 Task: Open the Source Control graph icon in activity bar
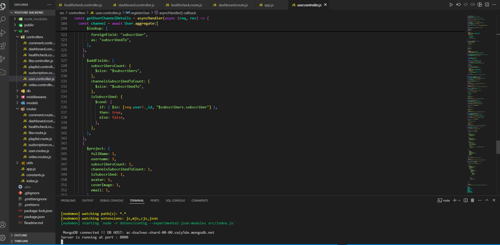[2, 59]
